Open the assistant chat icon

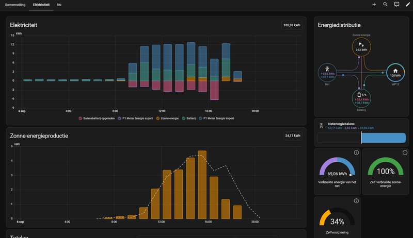click(x=396, y=5)
